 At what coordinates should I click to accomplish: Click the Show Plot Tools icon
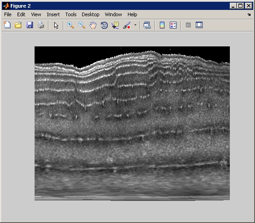tap(199, 25)
